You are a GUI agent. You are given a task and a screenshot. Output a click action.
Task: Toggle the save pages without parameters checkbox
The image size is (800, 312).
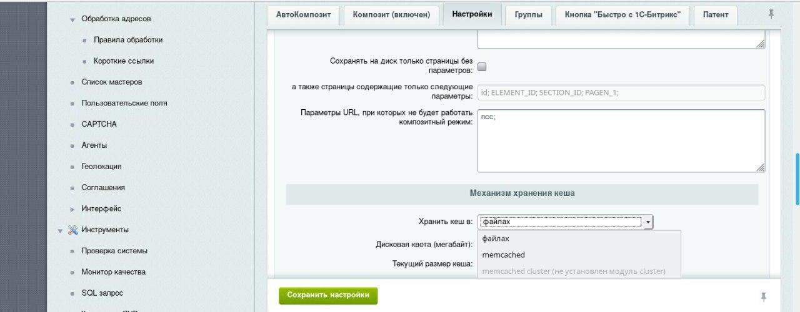(x=482, y=67)
